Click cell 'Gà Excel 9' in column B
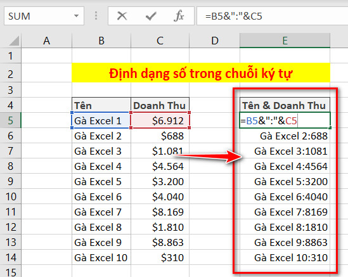 tap(101, 242)
